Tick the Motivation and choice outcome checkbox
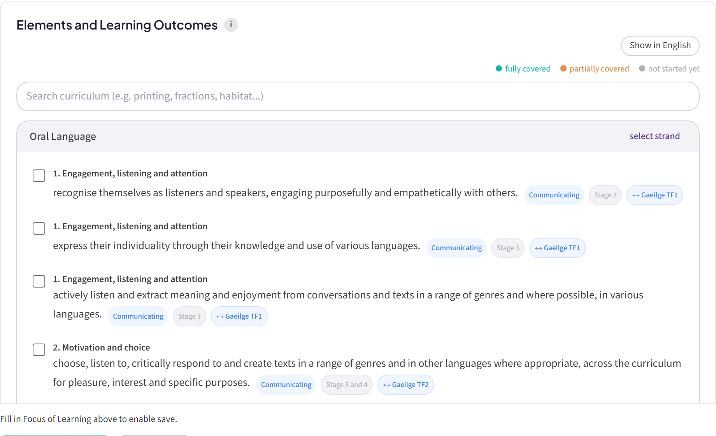 pyautogui.click(x=39, y=350)
